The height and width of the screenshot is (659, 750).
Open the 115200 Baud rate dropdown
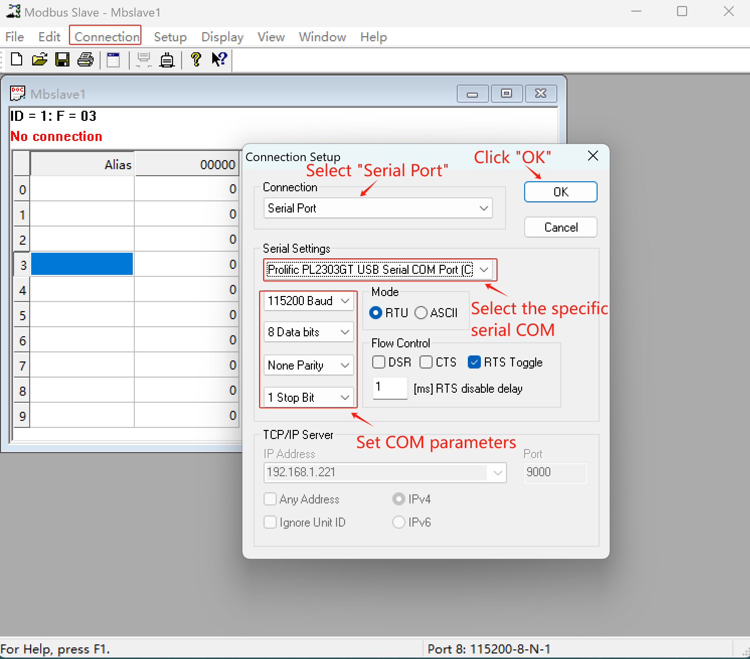click(308, 301)
